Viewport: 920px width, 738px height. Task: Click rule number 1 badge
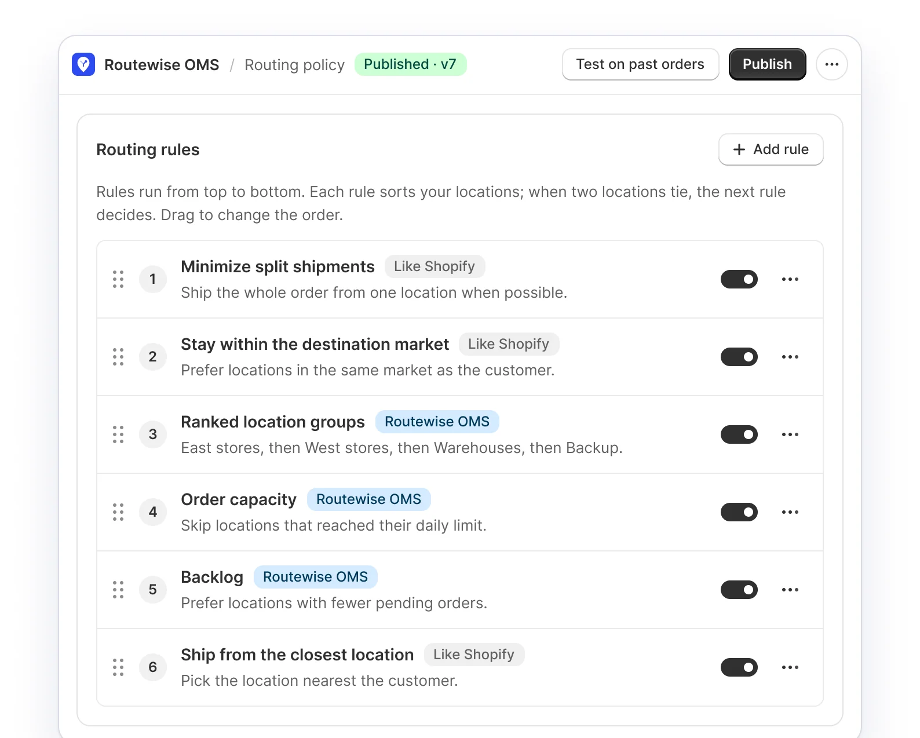click(x=153, y=279)
